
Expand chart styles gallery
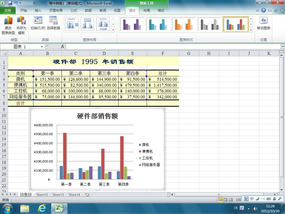click(251, 30)
